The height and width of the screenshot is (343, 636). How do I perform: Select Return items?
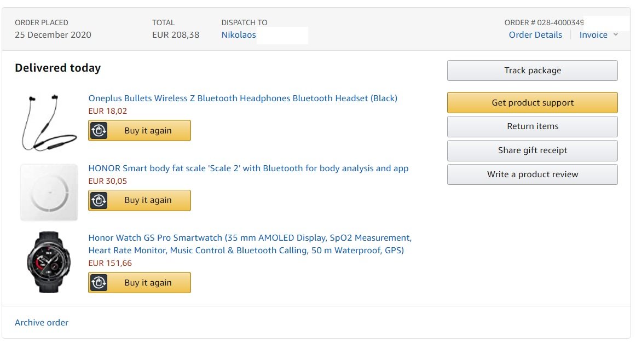pos(532,126)
